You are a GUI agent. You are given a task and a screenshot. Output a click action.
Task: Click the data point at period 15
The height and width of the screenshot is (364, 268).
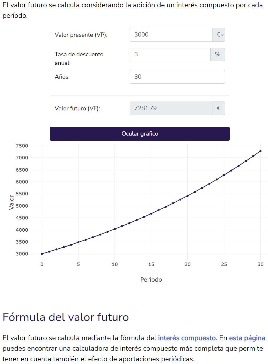(x=151, y=214)
